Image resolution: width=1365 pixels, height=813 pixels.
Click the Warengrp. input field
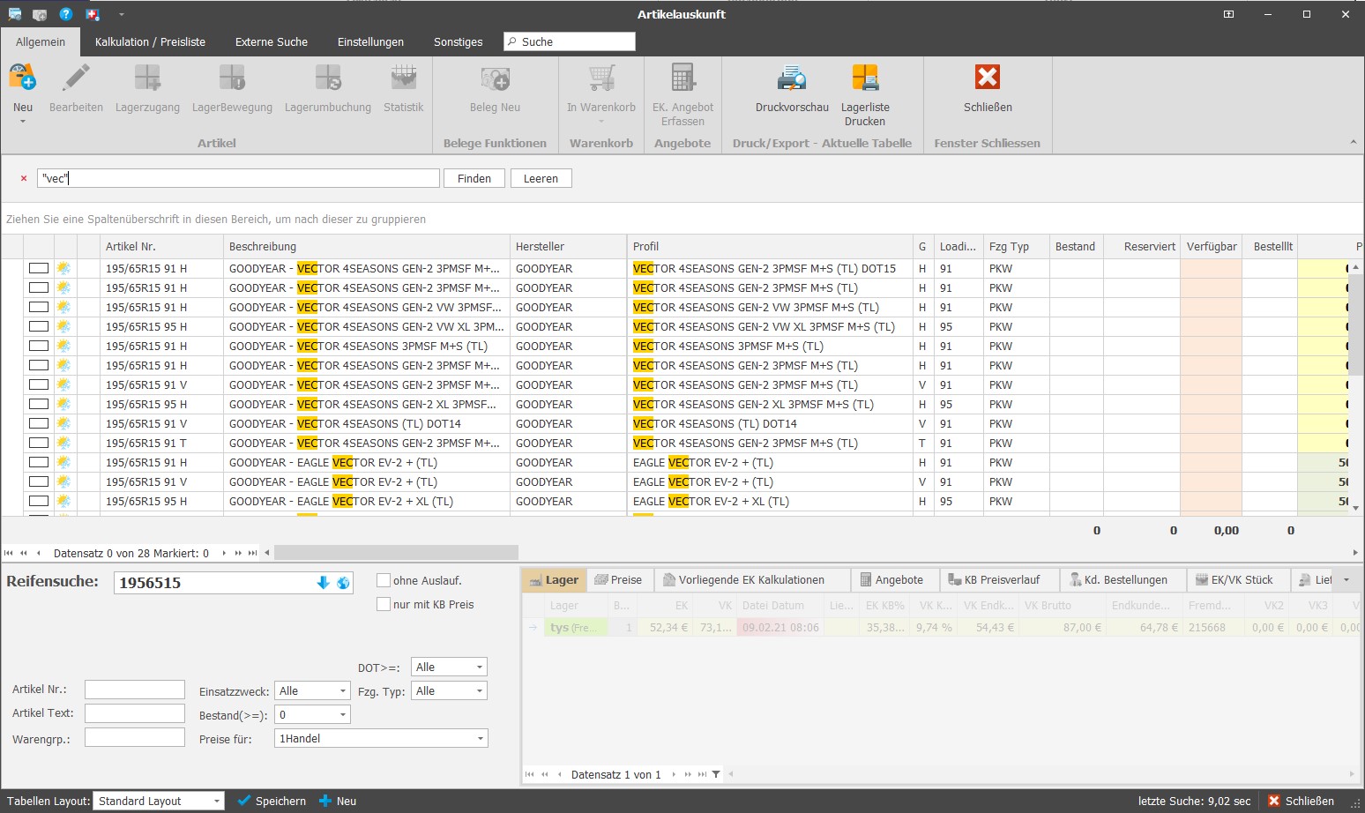pos(135,737)
